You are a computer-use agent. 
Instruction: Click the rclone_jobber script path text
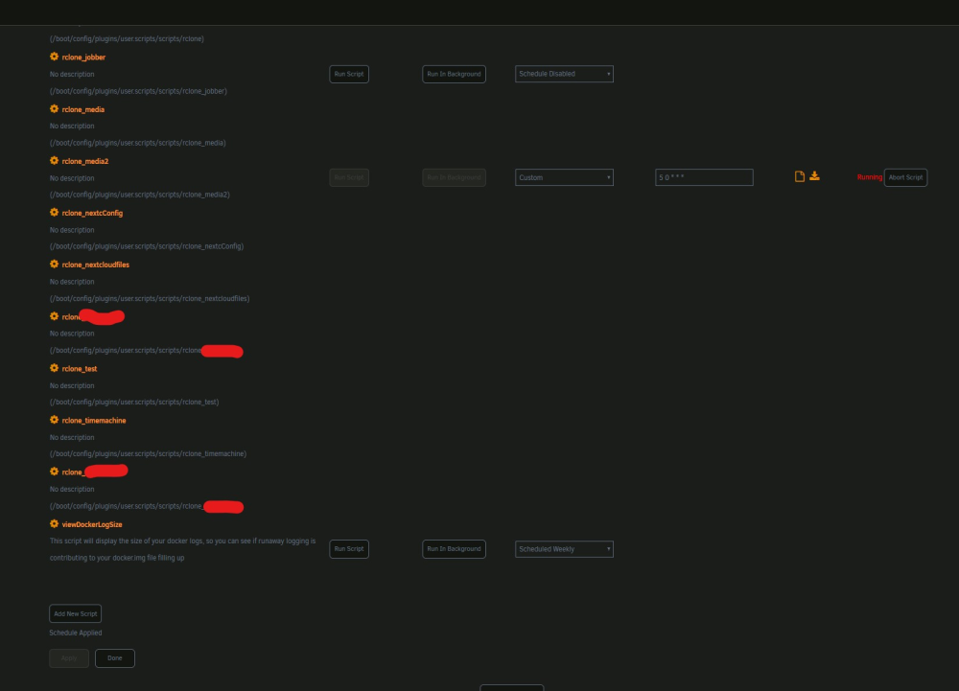(x=138, y=91)
